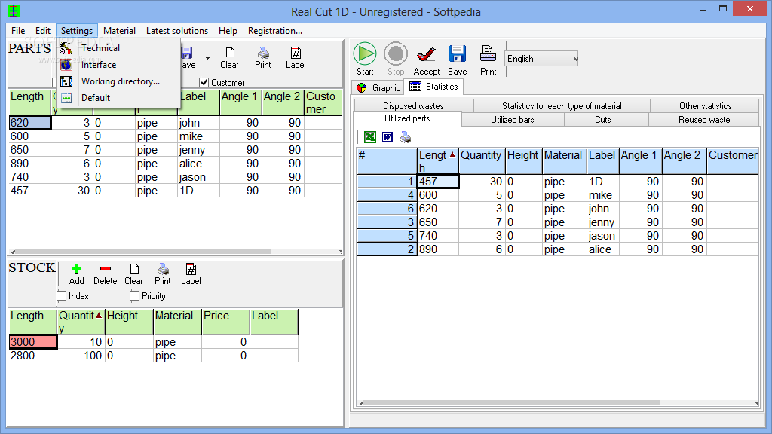Open the Working directory setting
This screenshot has width=772, height=434.
pyautogui.click(x=117, y=81)
